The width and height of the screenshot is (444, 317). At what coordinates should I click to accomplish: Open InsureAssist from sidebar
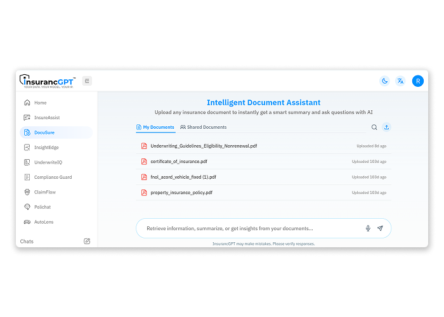coord(56,117)
